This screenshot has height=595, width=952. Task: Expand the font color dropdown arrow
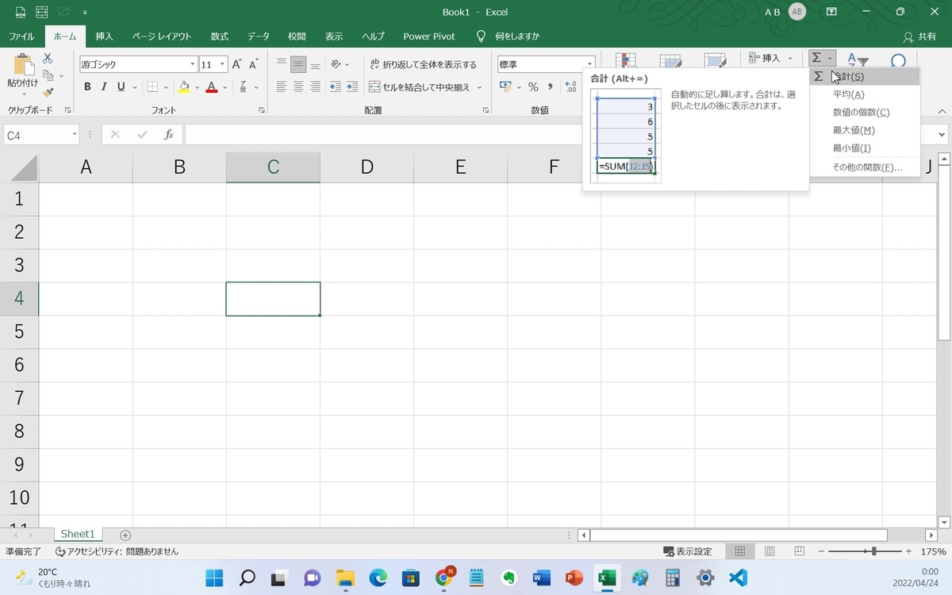(x=224, y=87)
